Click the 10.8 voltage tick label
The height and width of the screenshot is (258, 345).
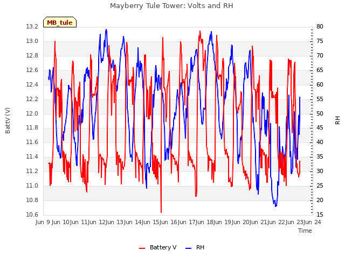(32, 200)
